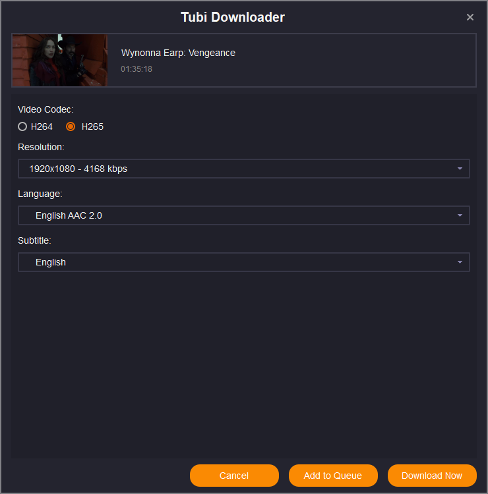The width and height of the screenshot is (488, 494).
Task: Click Add to Queue button
Action: (333, 476)
